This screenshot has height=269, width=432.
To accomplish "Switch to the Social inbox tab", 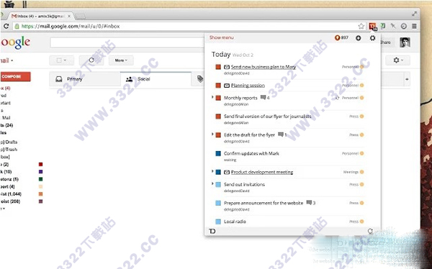I will (156, 79).
